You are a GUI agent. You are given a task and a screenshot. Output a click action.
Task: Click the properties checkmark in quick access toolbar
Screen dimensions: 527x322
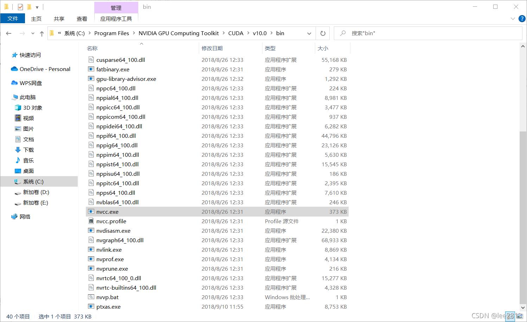tap(20, 7)
